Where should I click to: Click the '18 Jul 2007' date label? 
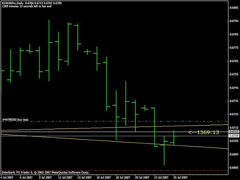(123, 178)
